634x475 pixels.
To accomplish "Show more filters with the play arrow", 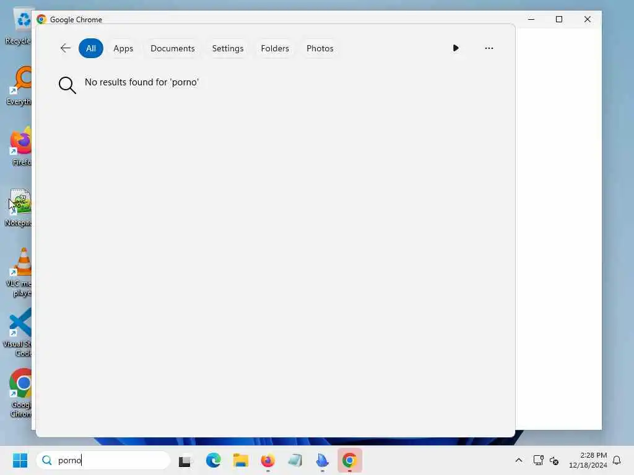I will (456, 48).
